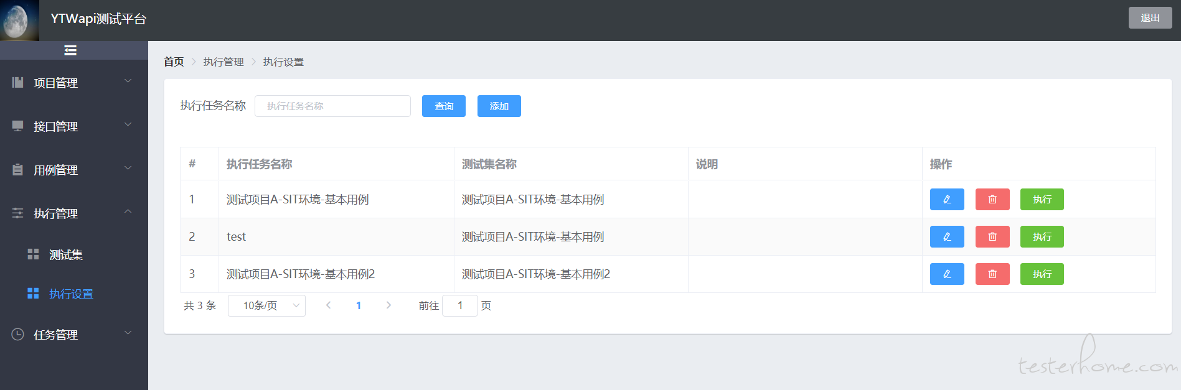Click task name 测试项目A-SIT环境-基本用例2
Image resolution: width=1181 pixels, height=390 pixels.
(301, 274)
